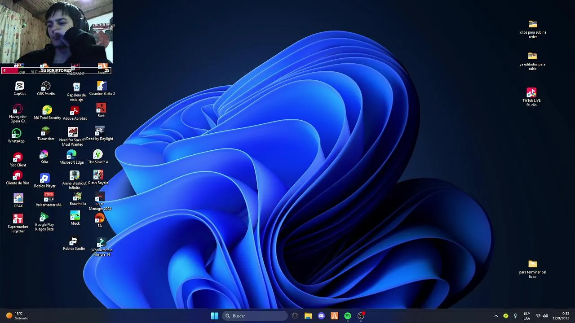Select the Rust game icon
575x323 pixels.
[x=101, y=110]
